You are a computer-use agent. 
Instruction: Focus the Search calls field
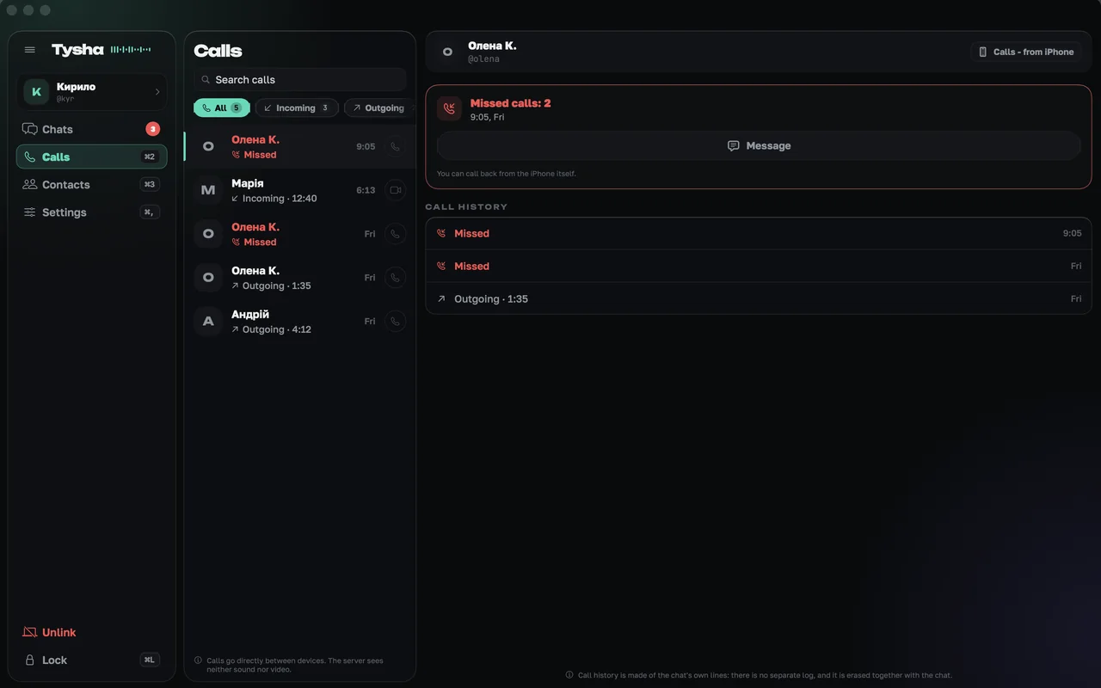pos(300,79)
